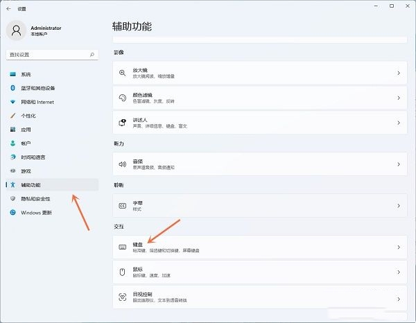Click the 字幕 captions icon
The image size is (416, 323).
[x=122, y=206]
